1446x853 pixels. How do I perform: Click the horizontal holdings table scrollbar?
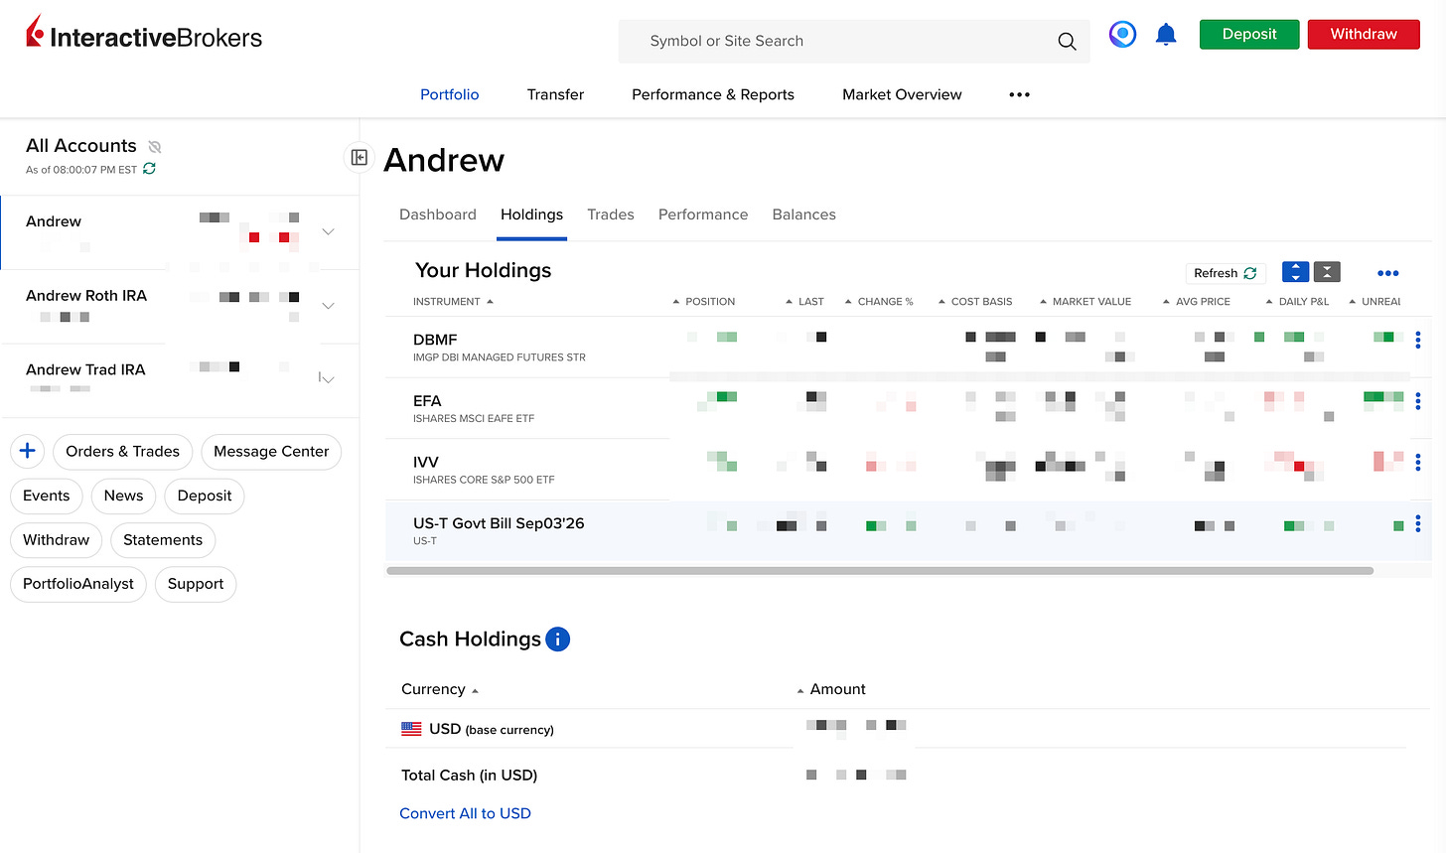[x=880, y=571]
